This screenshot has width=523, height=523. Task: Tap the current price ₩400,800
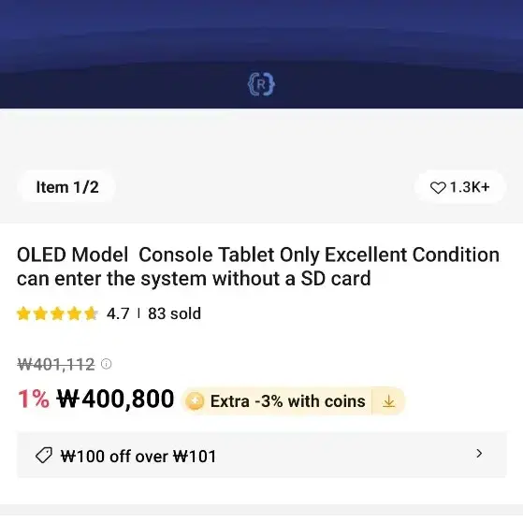pos(115,400)
